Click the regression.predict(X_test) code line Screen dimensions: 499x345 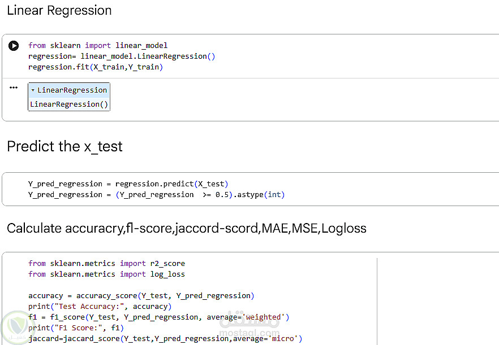click(128, 184)
